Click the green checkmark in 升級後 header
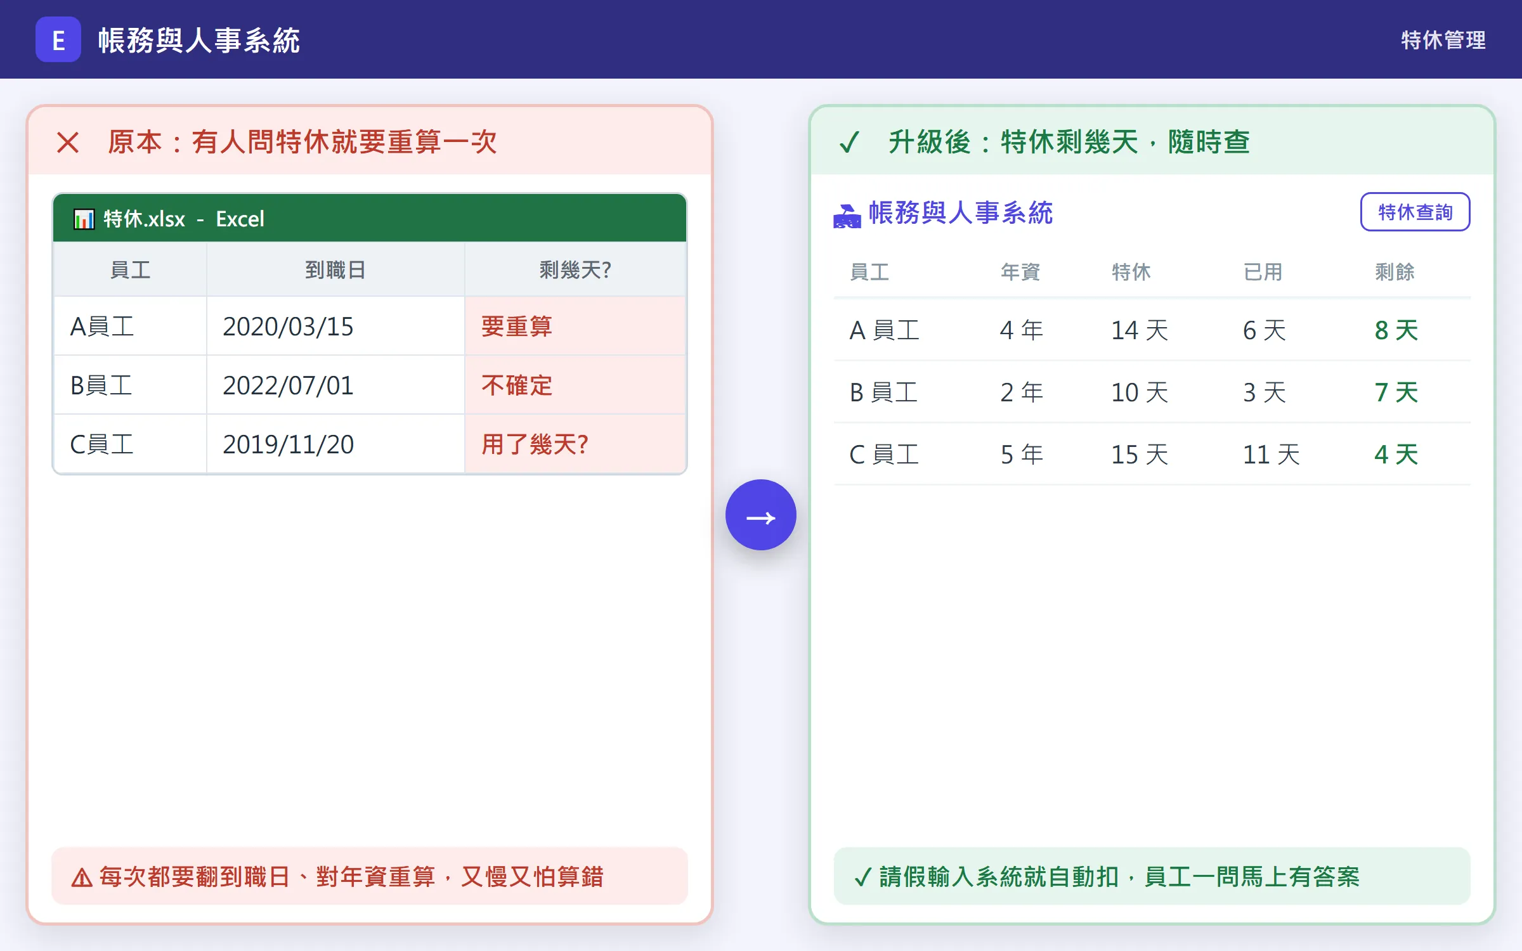The height and width of the screenshot is (951, 1522). pyautogui.click(x=849, y=143)
